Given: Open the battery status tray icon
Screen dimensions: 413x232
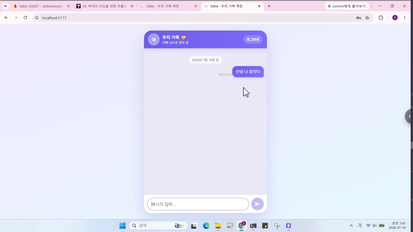Looking at the screenshot, I should pyautogui.click(x=382, y=226).
